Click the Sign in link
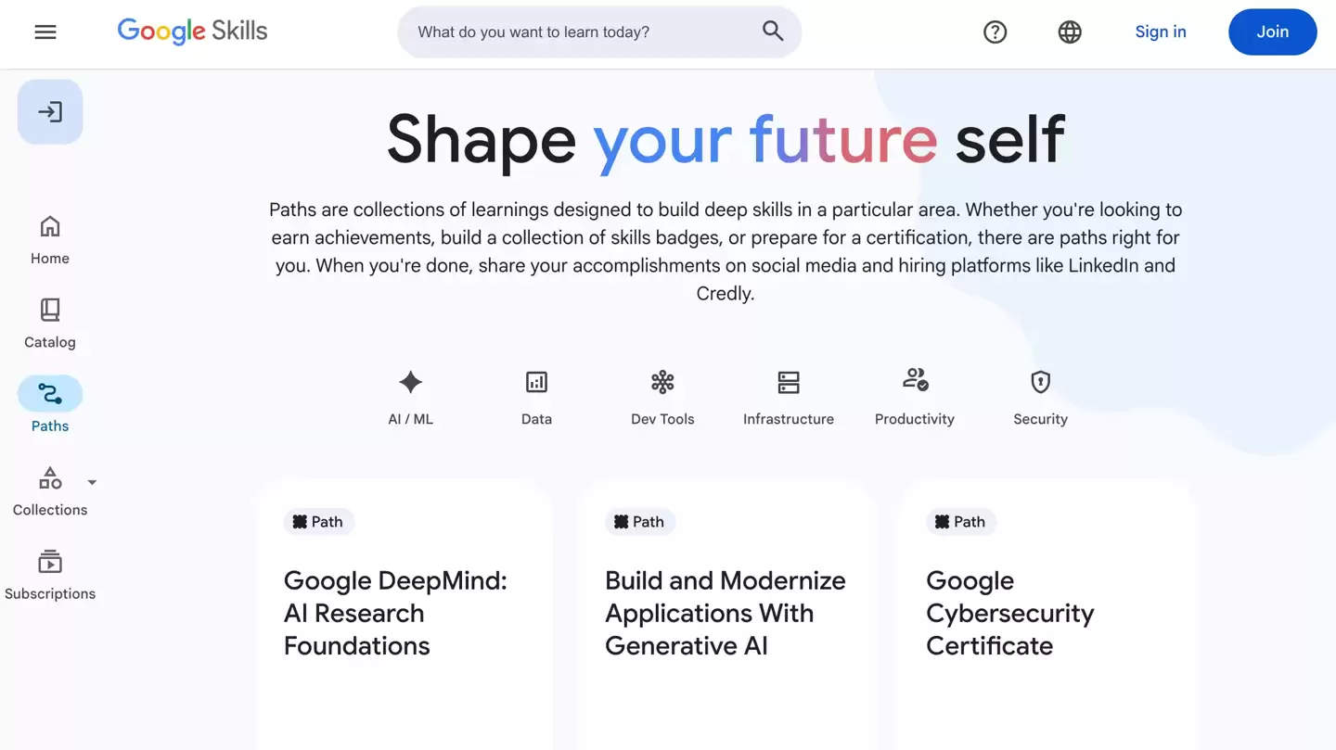This screenshot has width=1336, height=750. (1160, 31)
